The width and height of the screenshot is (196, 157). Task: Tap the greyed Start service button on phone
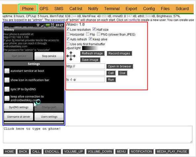click(x=19, y=56)
